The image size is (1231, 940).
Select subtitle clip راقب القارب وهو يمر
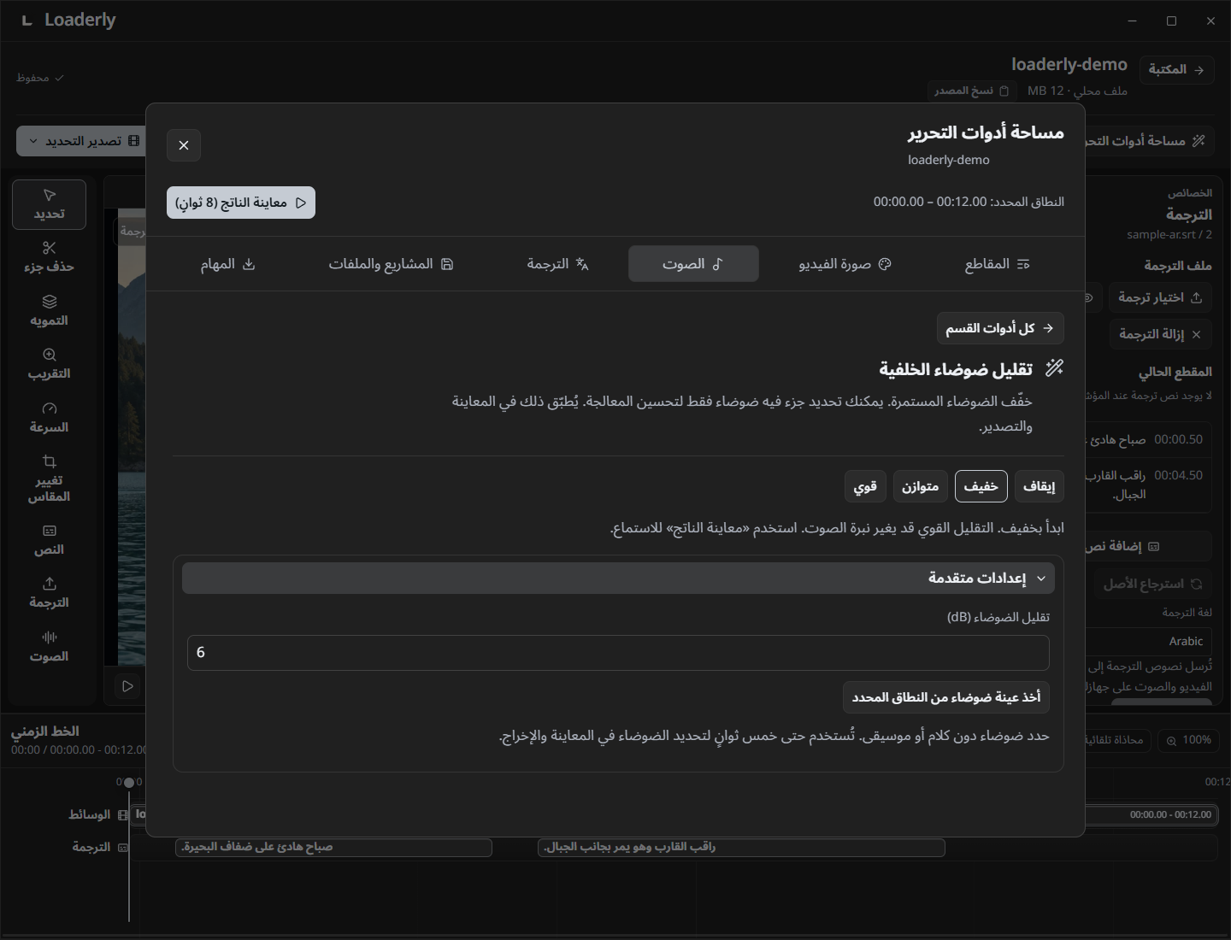click(741, 847)
